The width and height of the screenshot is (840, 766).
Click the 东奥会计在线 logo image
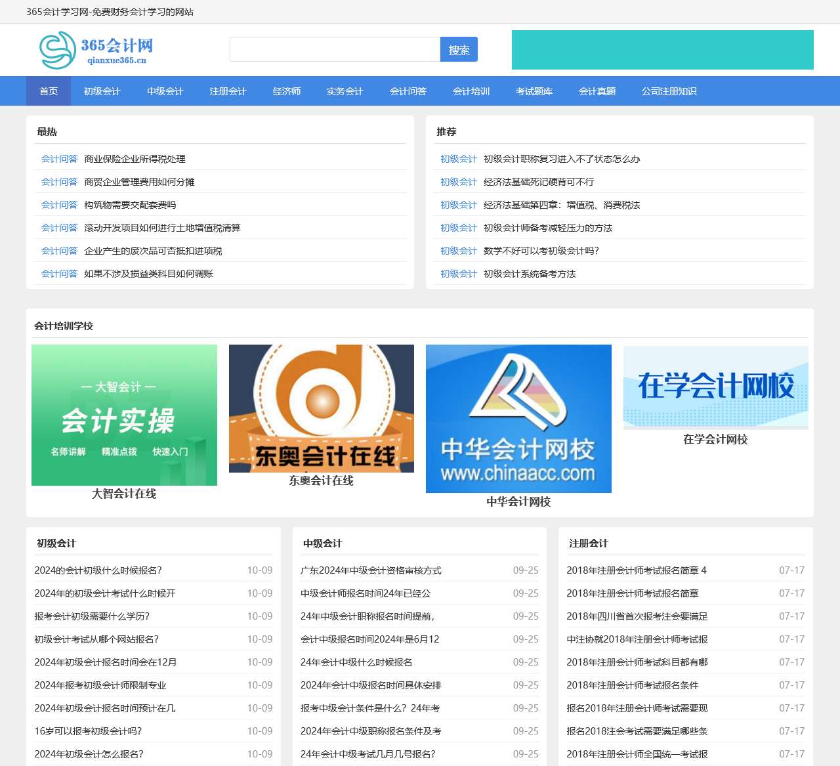pyautogui.click(x=322, y=408)
